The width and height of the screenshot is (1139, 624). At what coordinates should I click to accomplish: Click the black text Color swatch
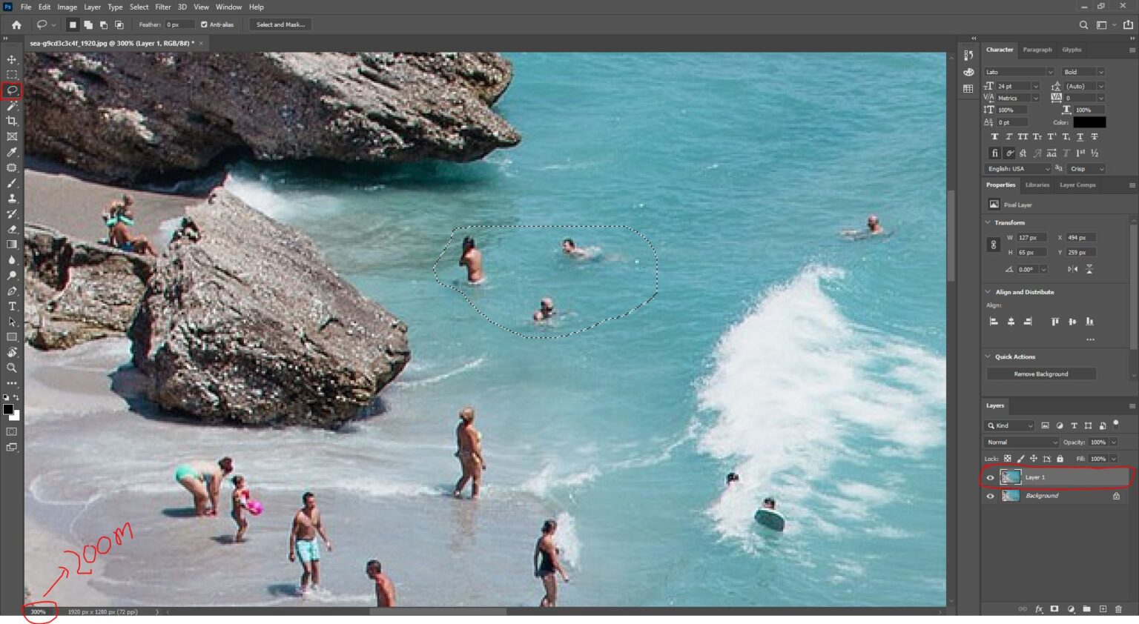coord(1089,122)
